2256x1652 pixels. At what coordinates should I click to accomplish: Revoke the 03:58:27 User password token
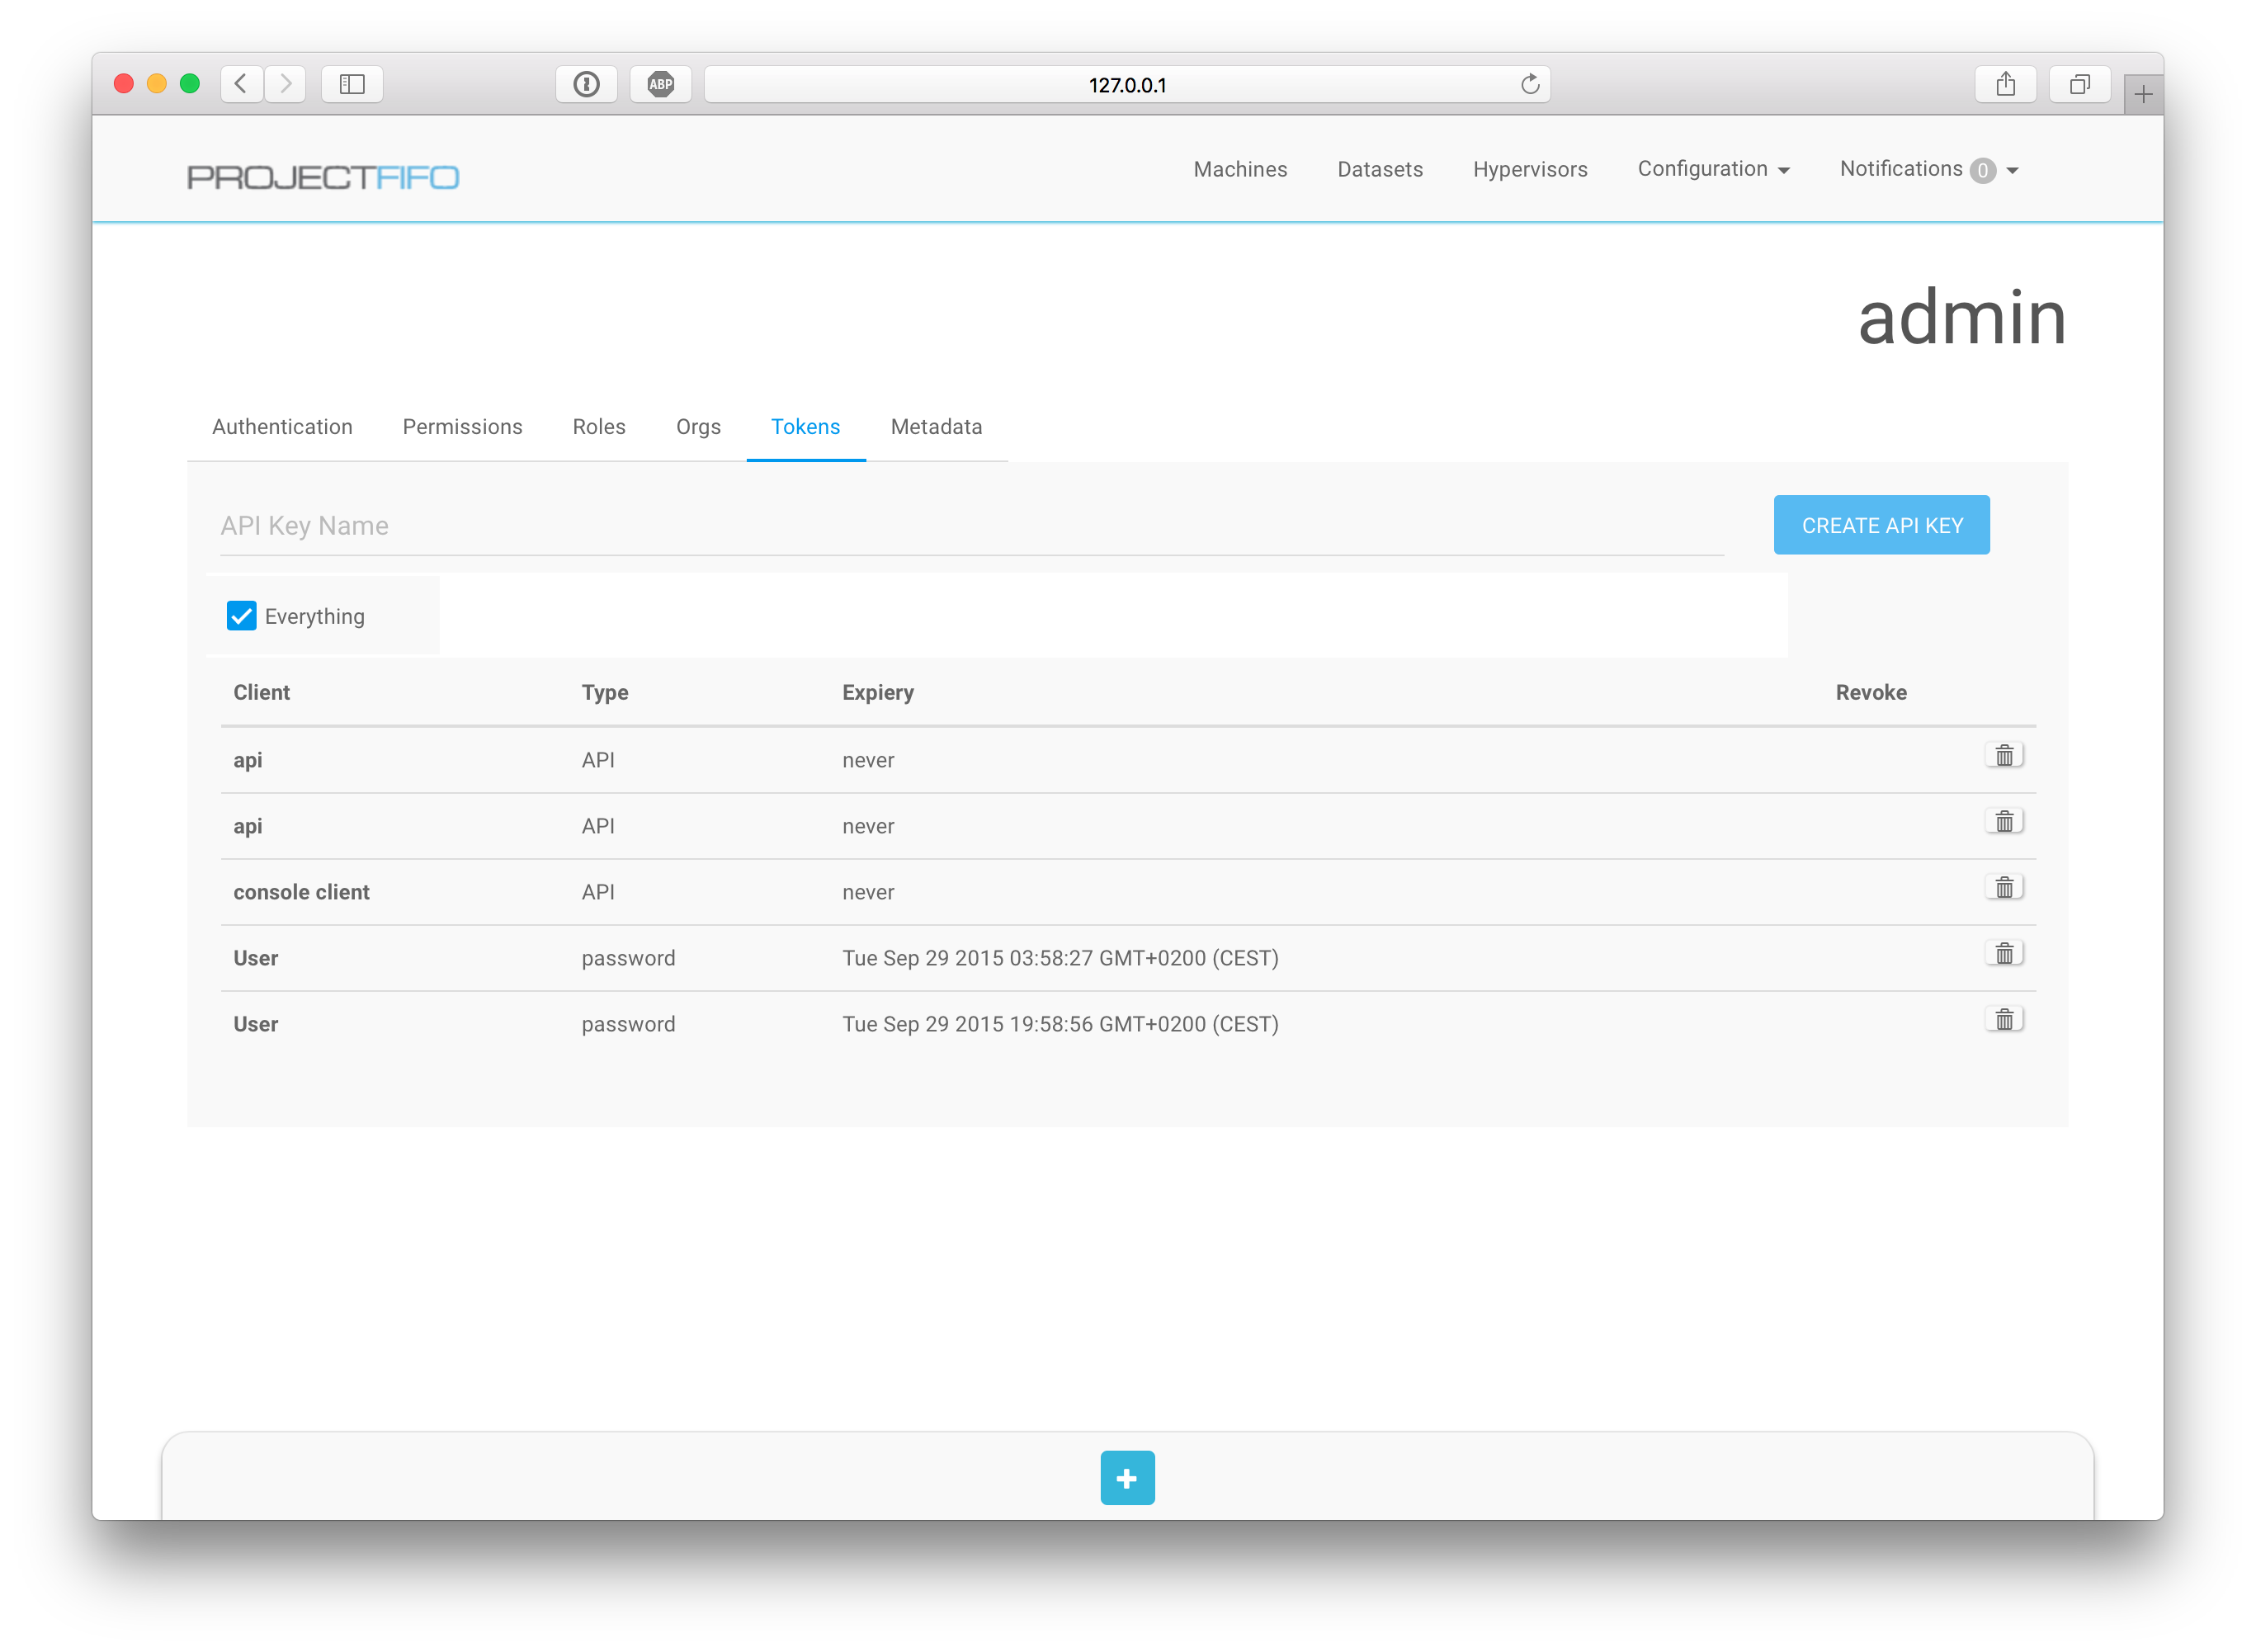pyautogui.click(x=2004, y=953)
